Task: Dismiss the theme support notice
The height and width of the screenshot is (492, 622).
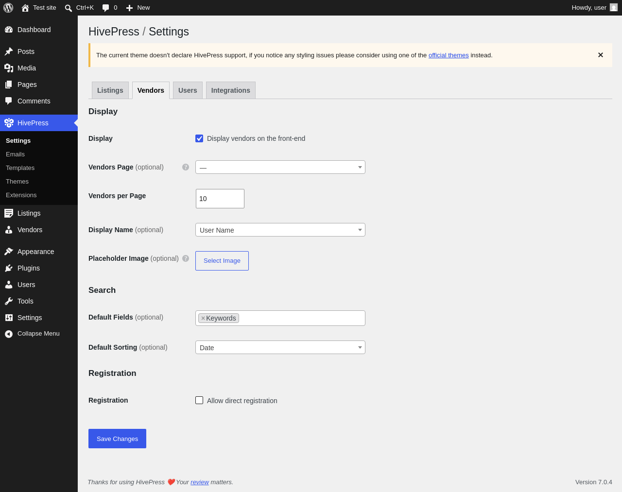Action: point(601,55)
